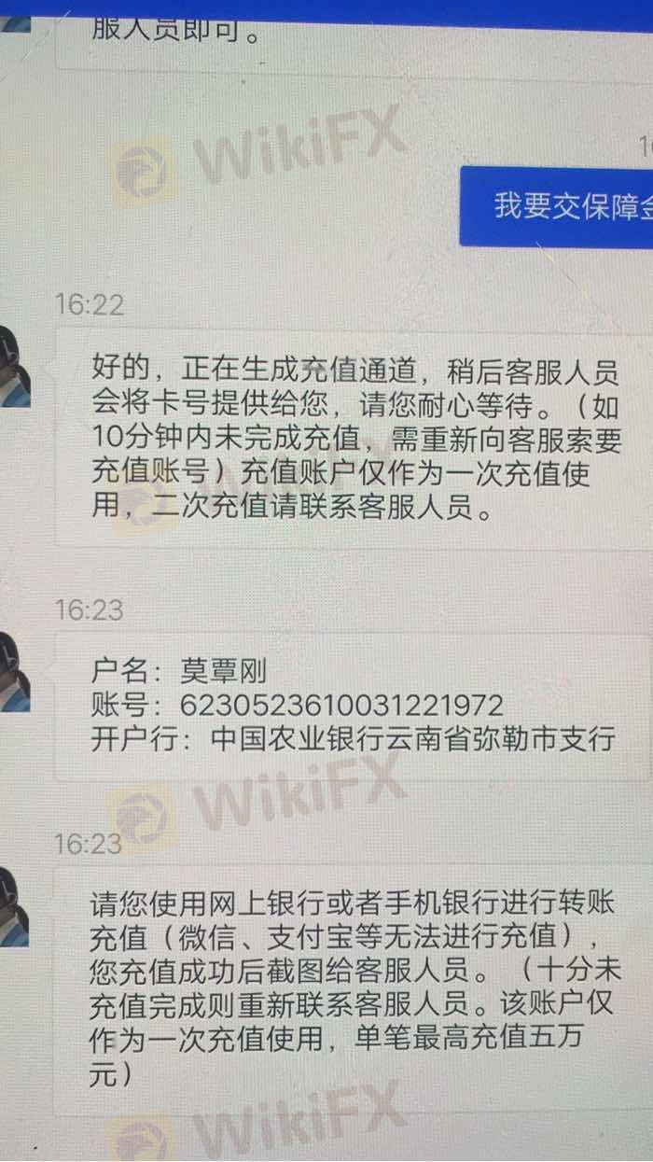Click the first 16:23 timestamp above account info
This screenshot has height=1162, width=653.
click(89, 610)
